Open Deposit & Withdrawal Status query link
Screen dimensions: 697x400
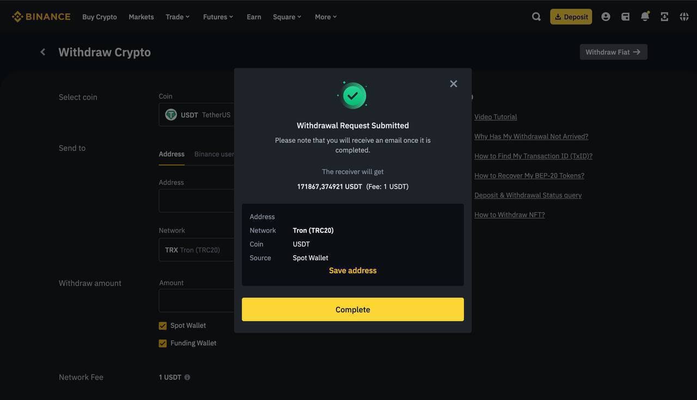point(528,195)
